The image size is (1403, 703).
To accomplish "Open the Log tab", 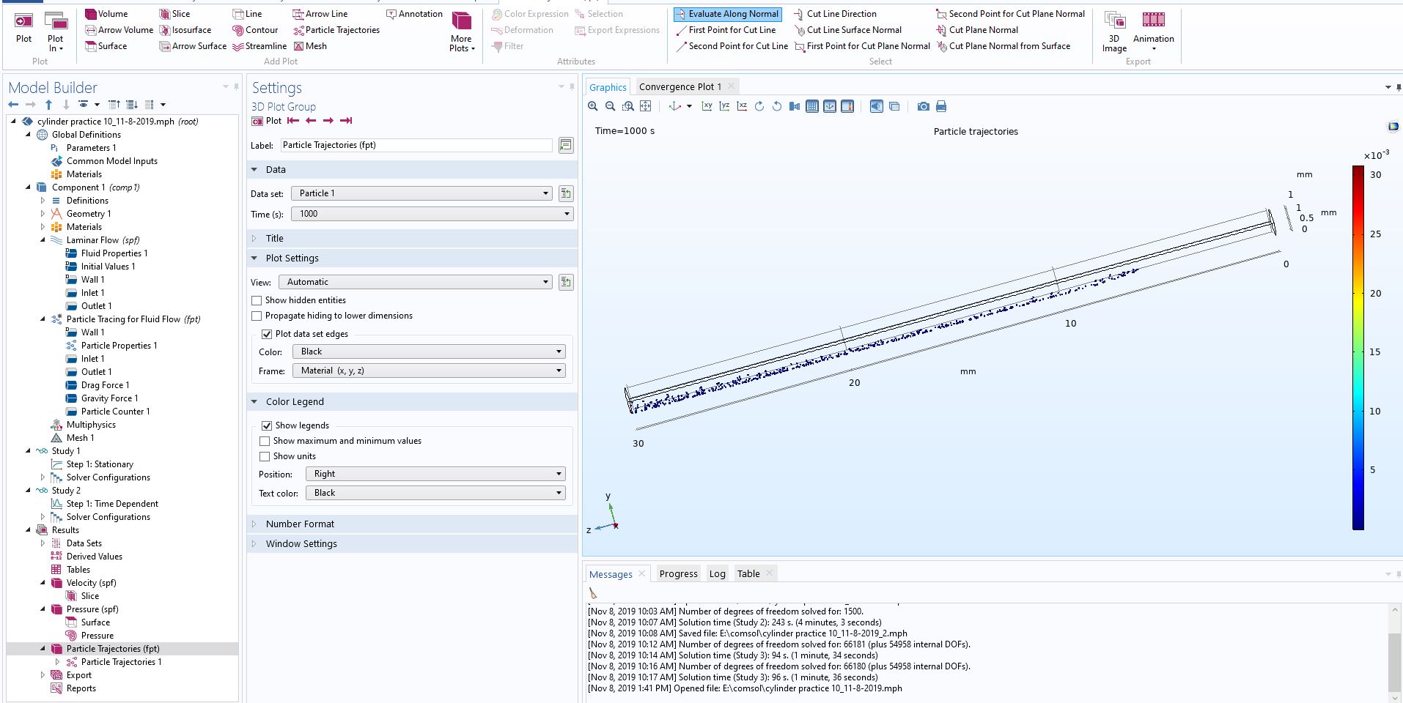I will click(x=717, y=574).
